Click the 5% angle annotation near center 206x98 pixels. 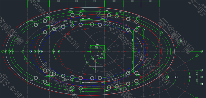click(x=109, y=50)
